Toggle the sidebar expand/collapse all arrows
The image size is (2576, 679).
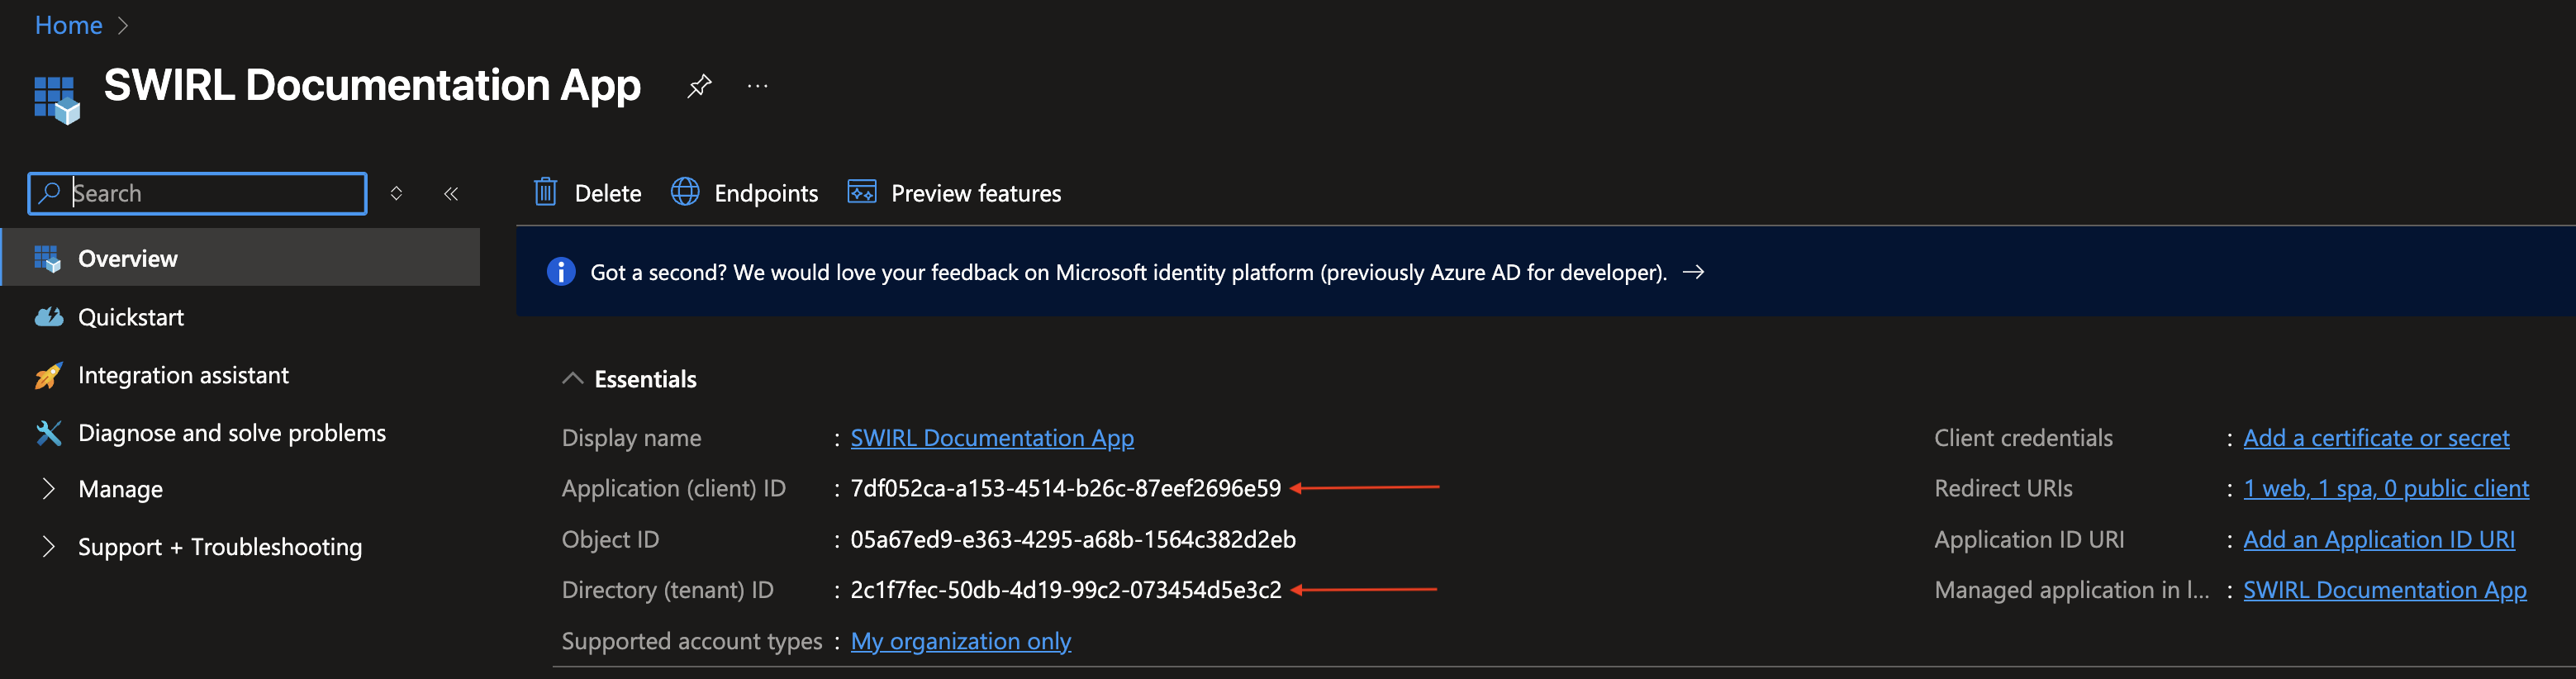(x=396, y=193)
